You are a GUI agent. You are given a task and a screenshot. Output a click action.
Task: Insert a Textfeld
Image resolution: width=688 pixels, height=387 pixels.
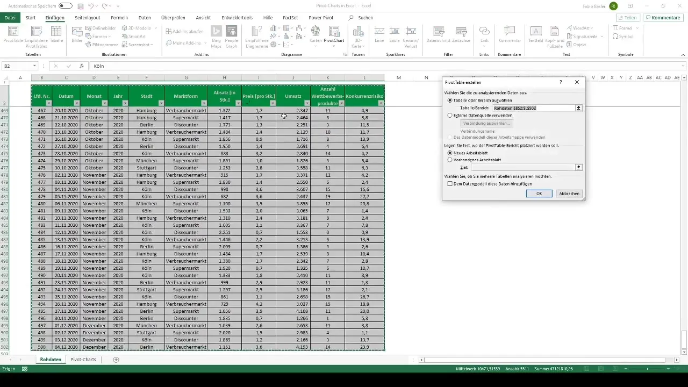[x=535, y=34]
